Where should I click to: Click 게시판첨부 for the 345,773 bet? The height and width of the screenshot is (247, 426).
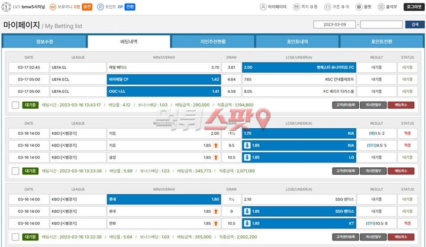(373, 171)
